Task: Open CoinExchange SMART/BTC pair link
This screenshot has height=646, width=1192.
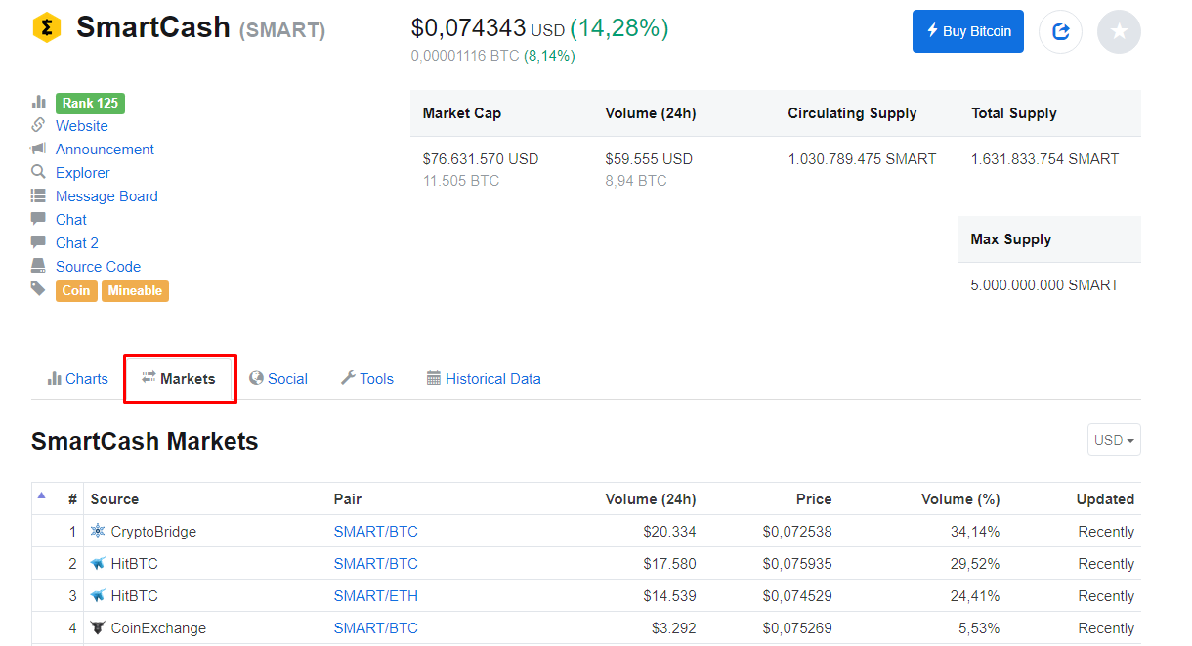Action: click(x=375, y=628)
